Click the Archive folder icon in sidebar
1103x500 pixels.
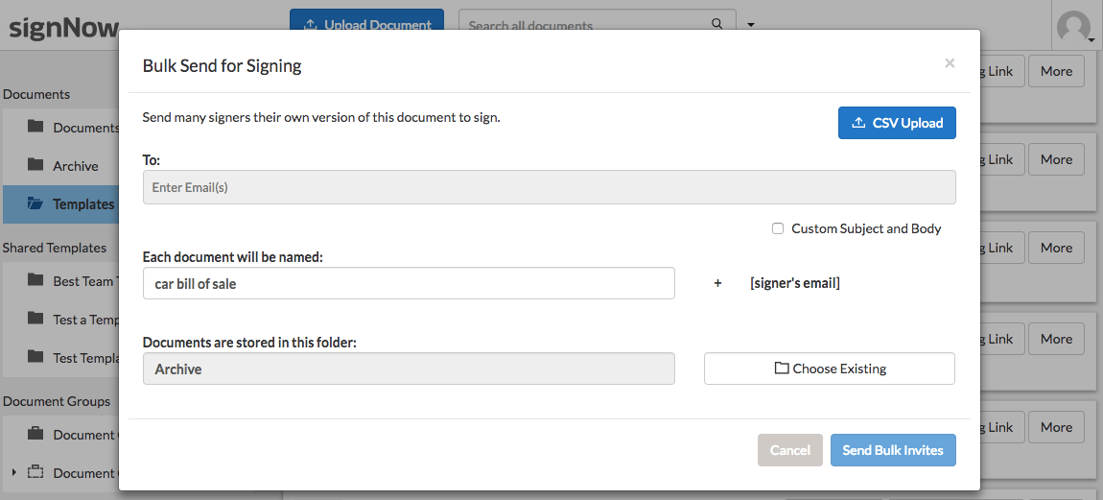pos(35,165)
